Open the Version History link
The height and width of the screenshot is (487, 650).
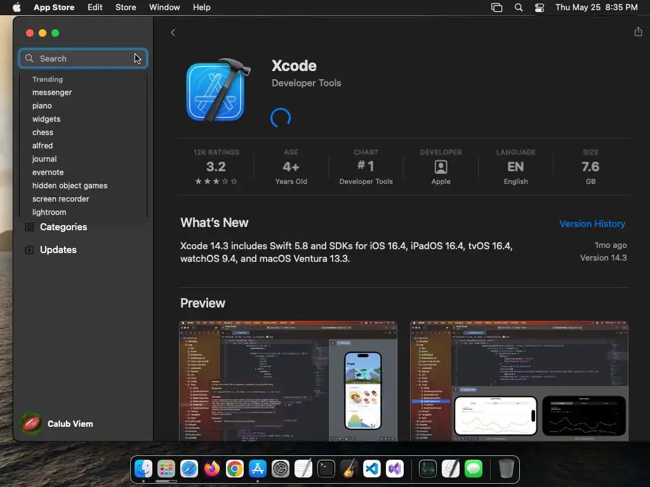[x=592, y=224]
